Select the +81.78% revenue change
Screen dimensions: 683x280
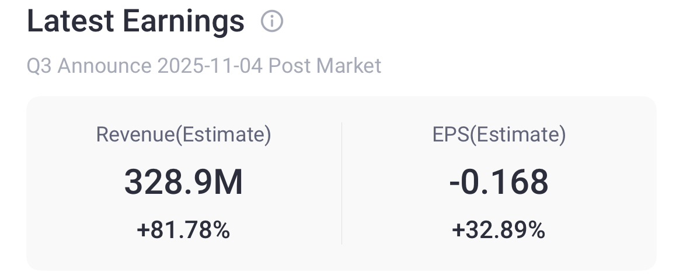[183, 231]
